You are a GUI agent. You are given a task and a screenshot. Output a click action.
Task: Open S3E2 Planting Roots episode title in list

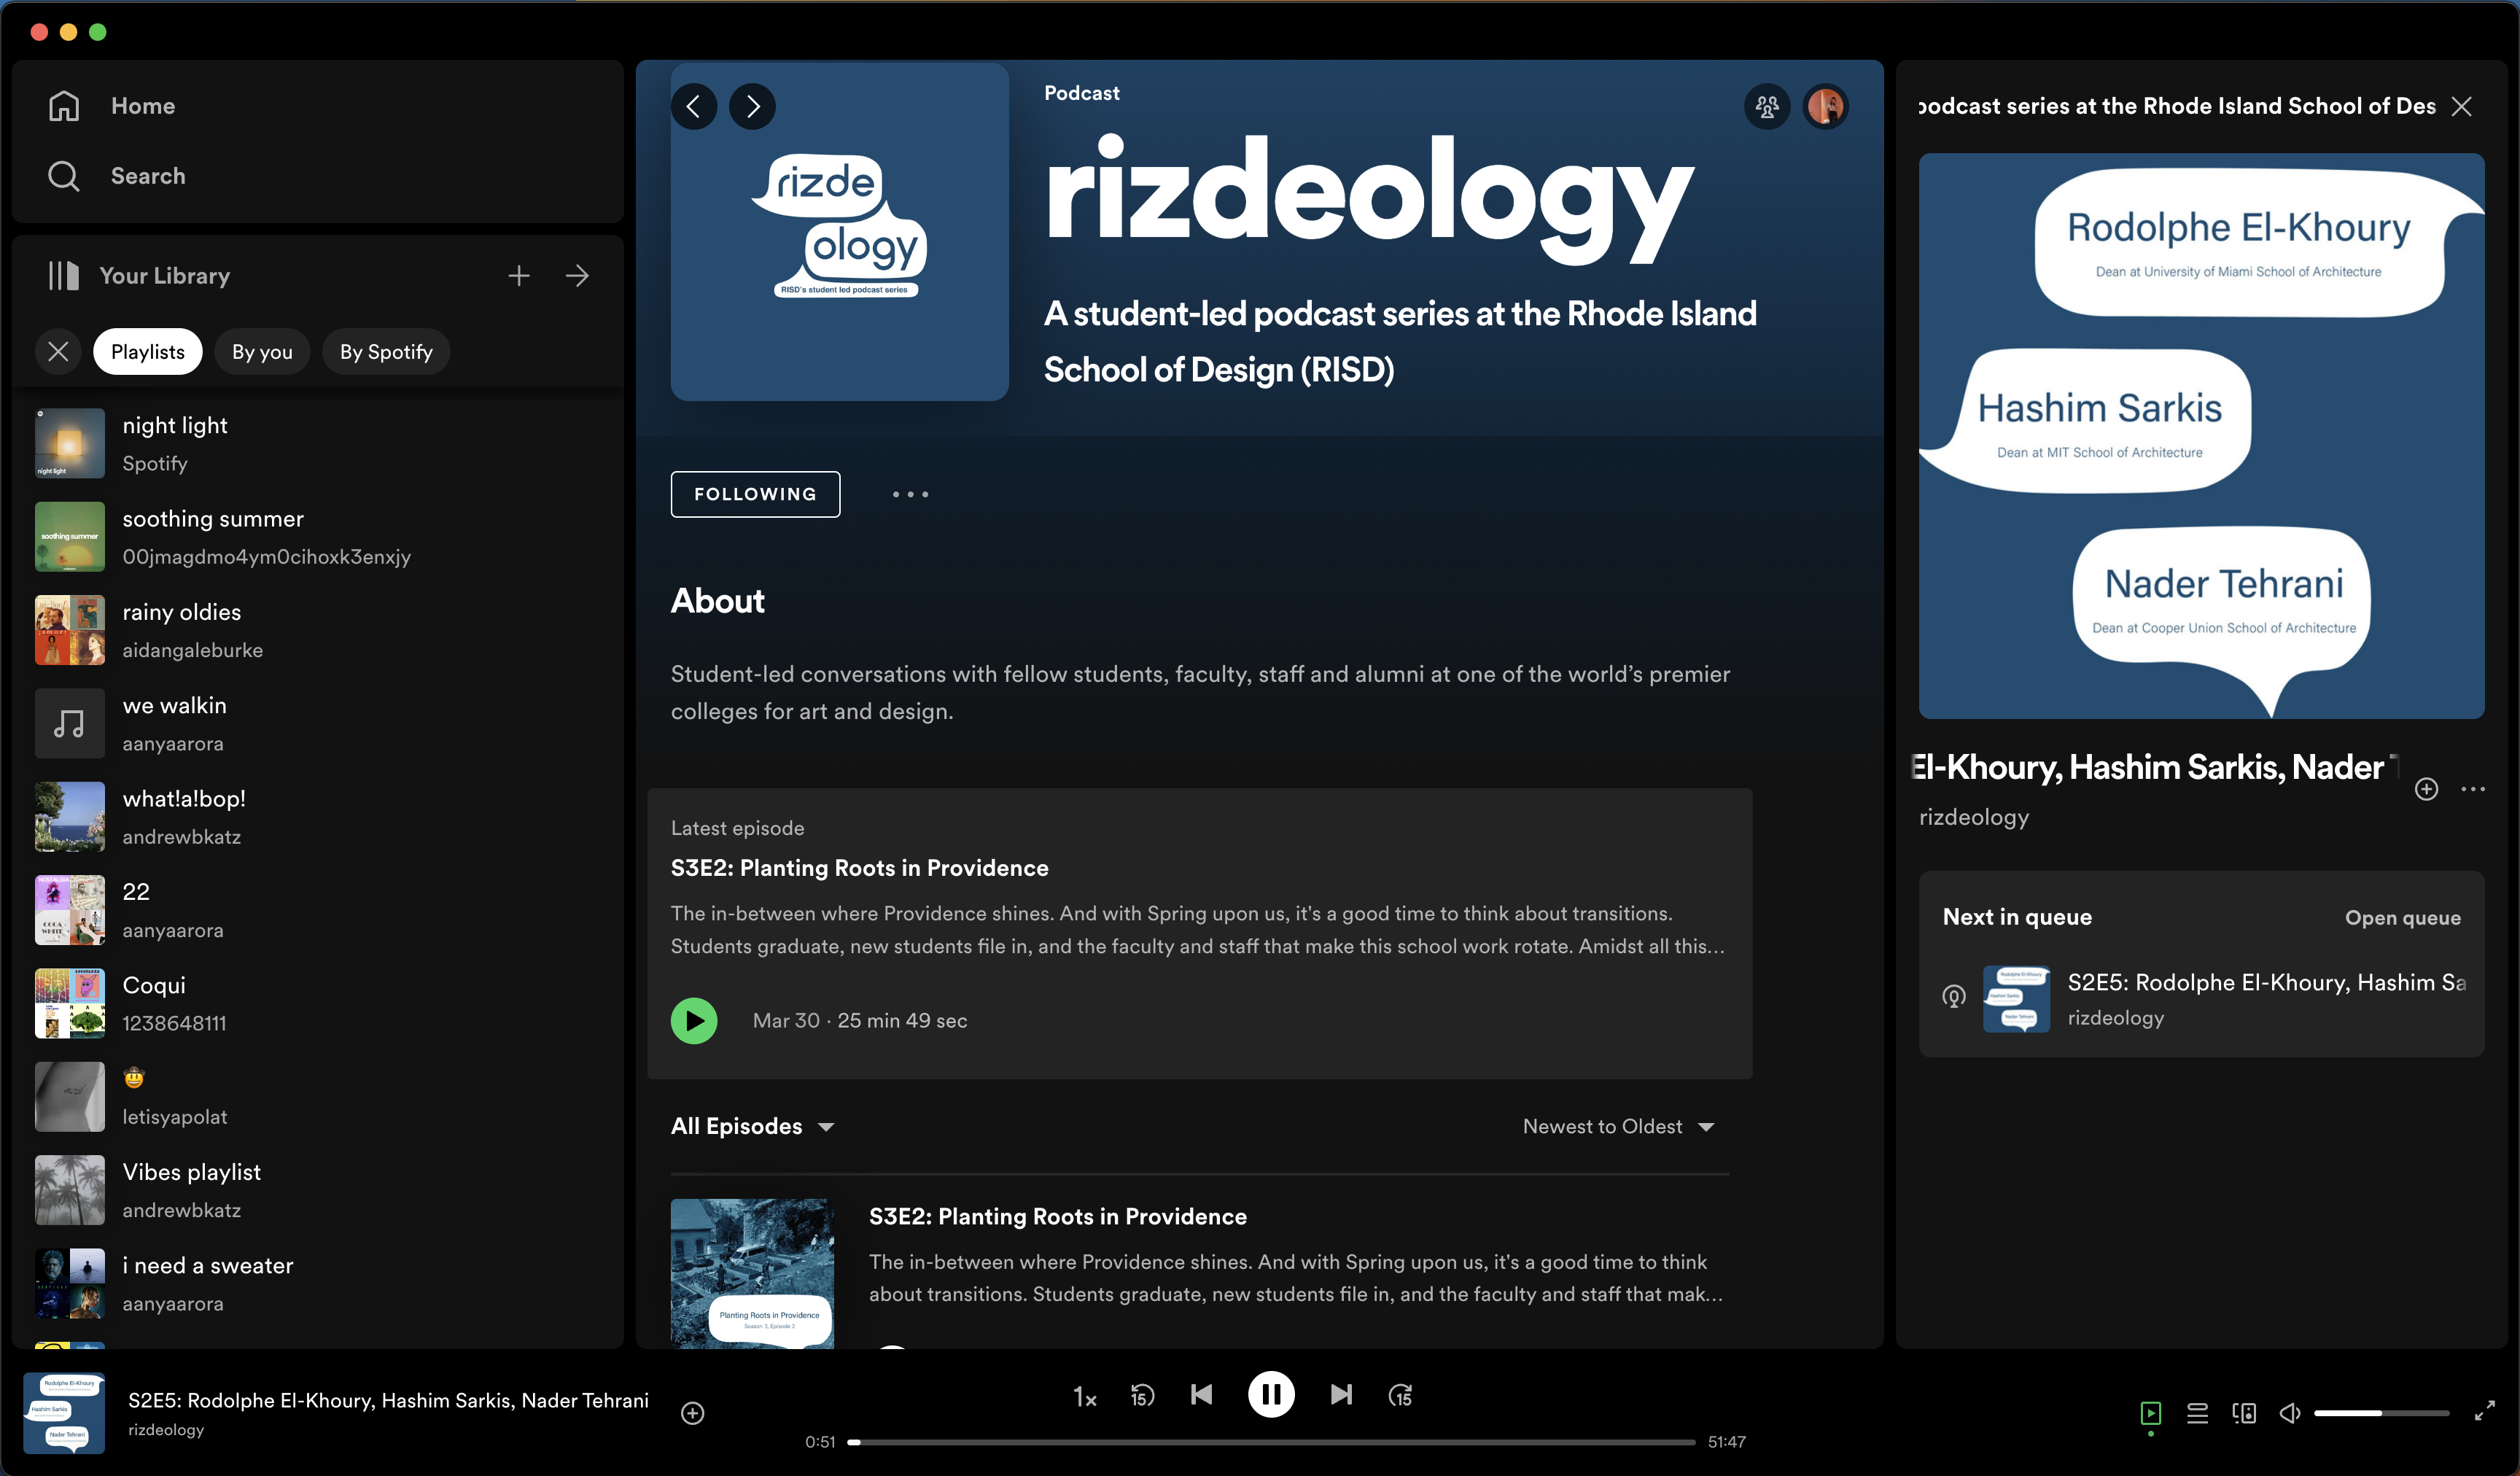pyautogui.click(x=1058, y=1217)
